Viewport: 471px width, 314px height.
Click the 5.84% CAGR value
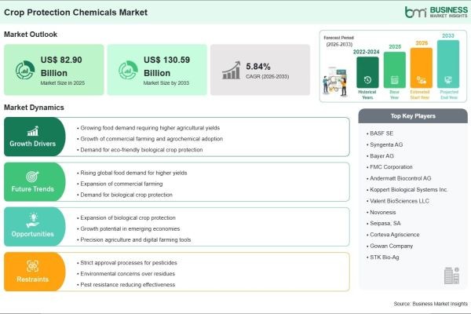click(258, 67)
